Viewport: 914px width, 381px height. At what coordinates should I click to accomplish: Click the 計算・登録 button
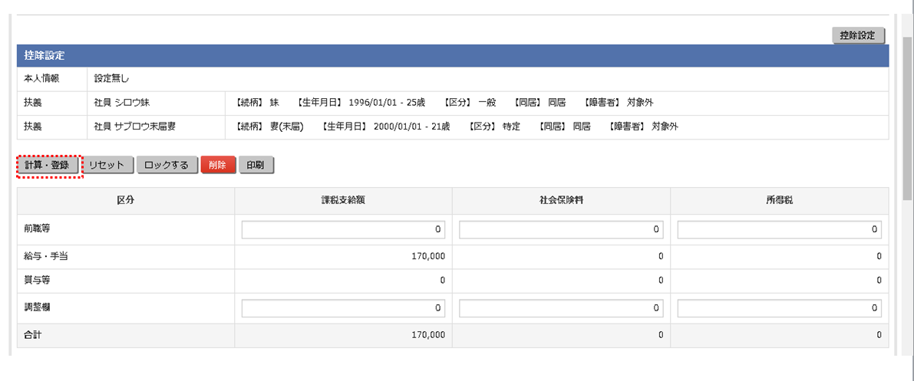coord(48,165)
